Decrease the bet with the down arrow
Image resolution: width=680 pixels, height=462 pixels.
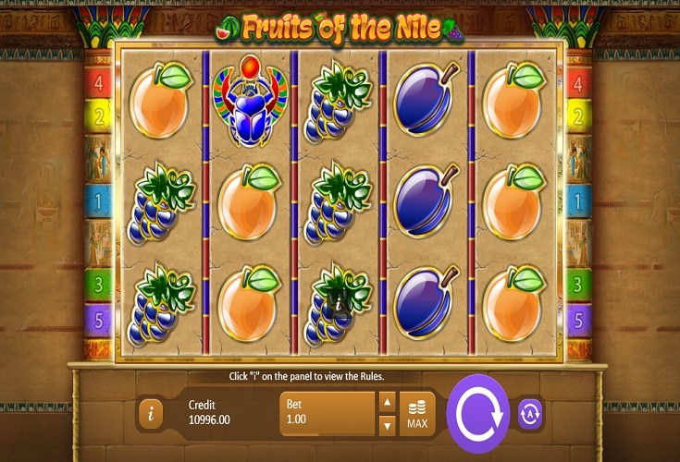point(387,426)
